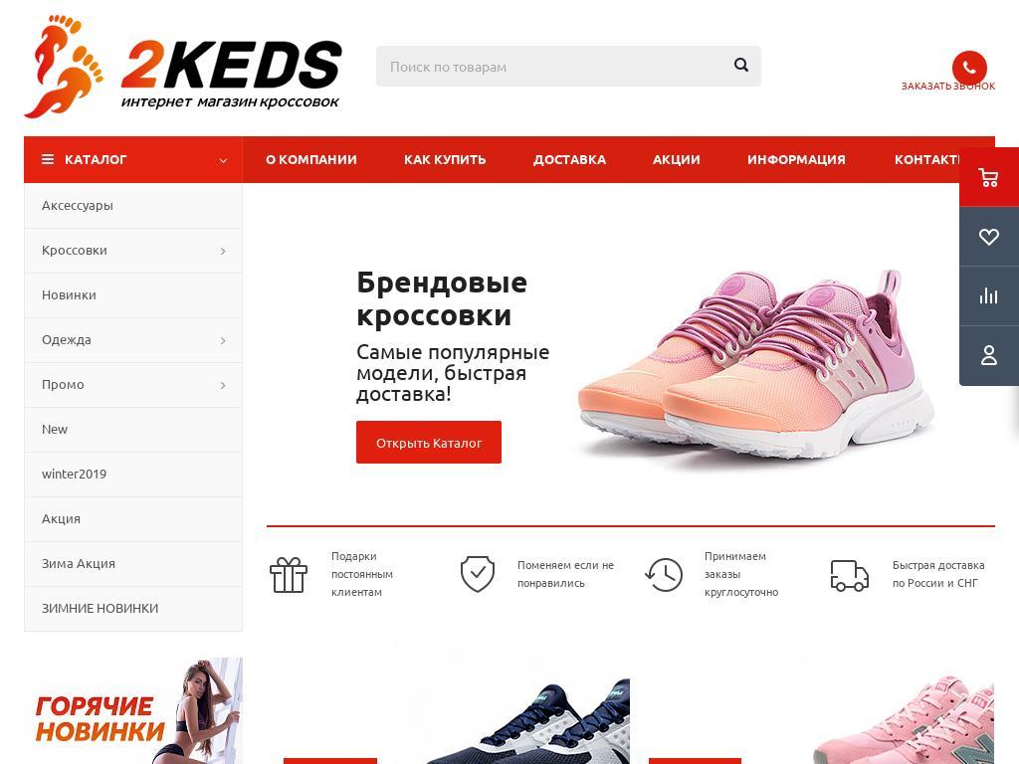This screenshot has width=1019, height=764.
Task: Open the wishlist heart icon
Action: click(x=988, y=237)
